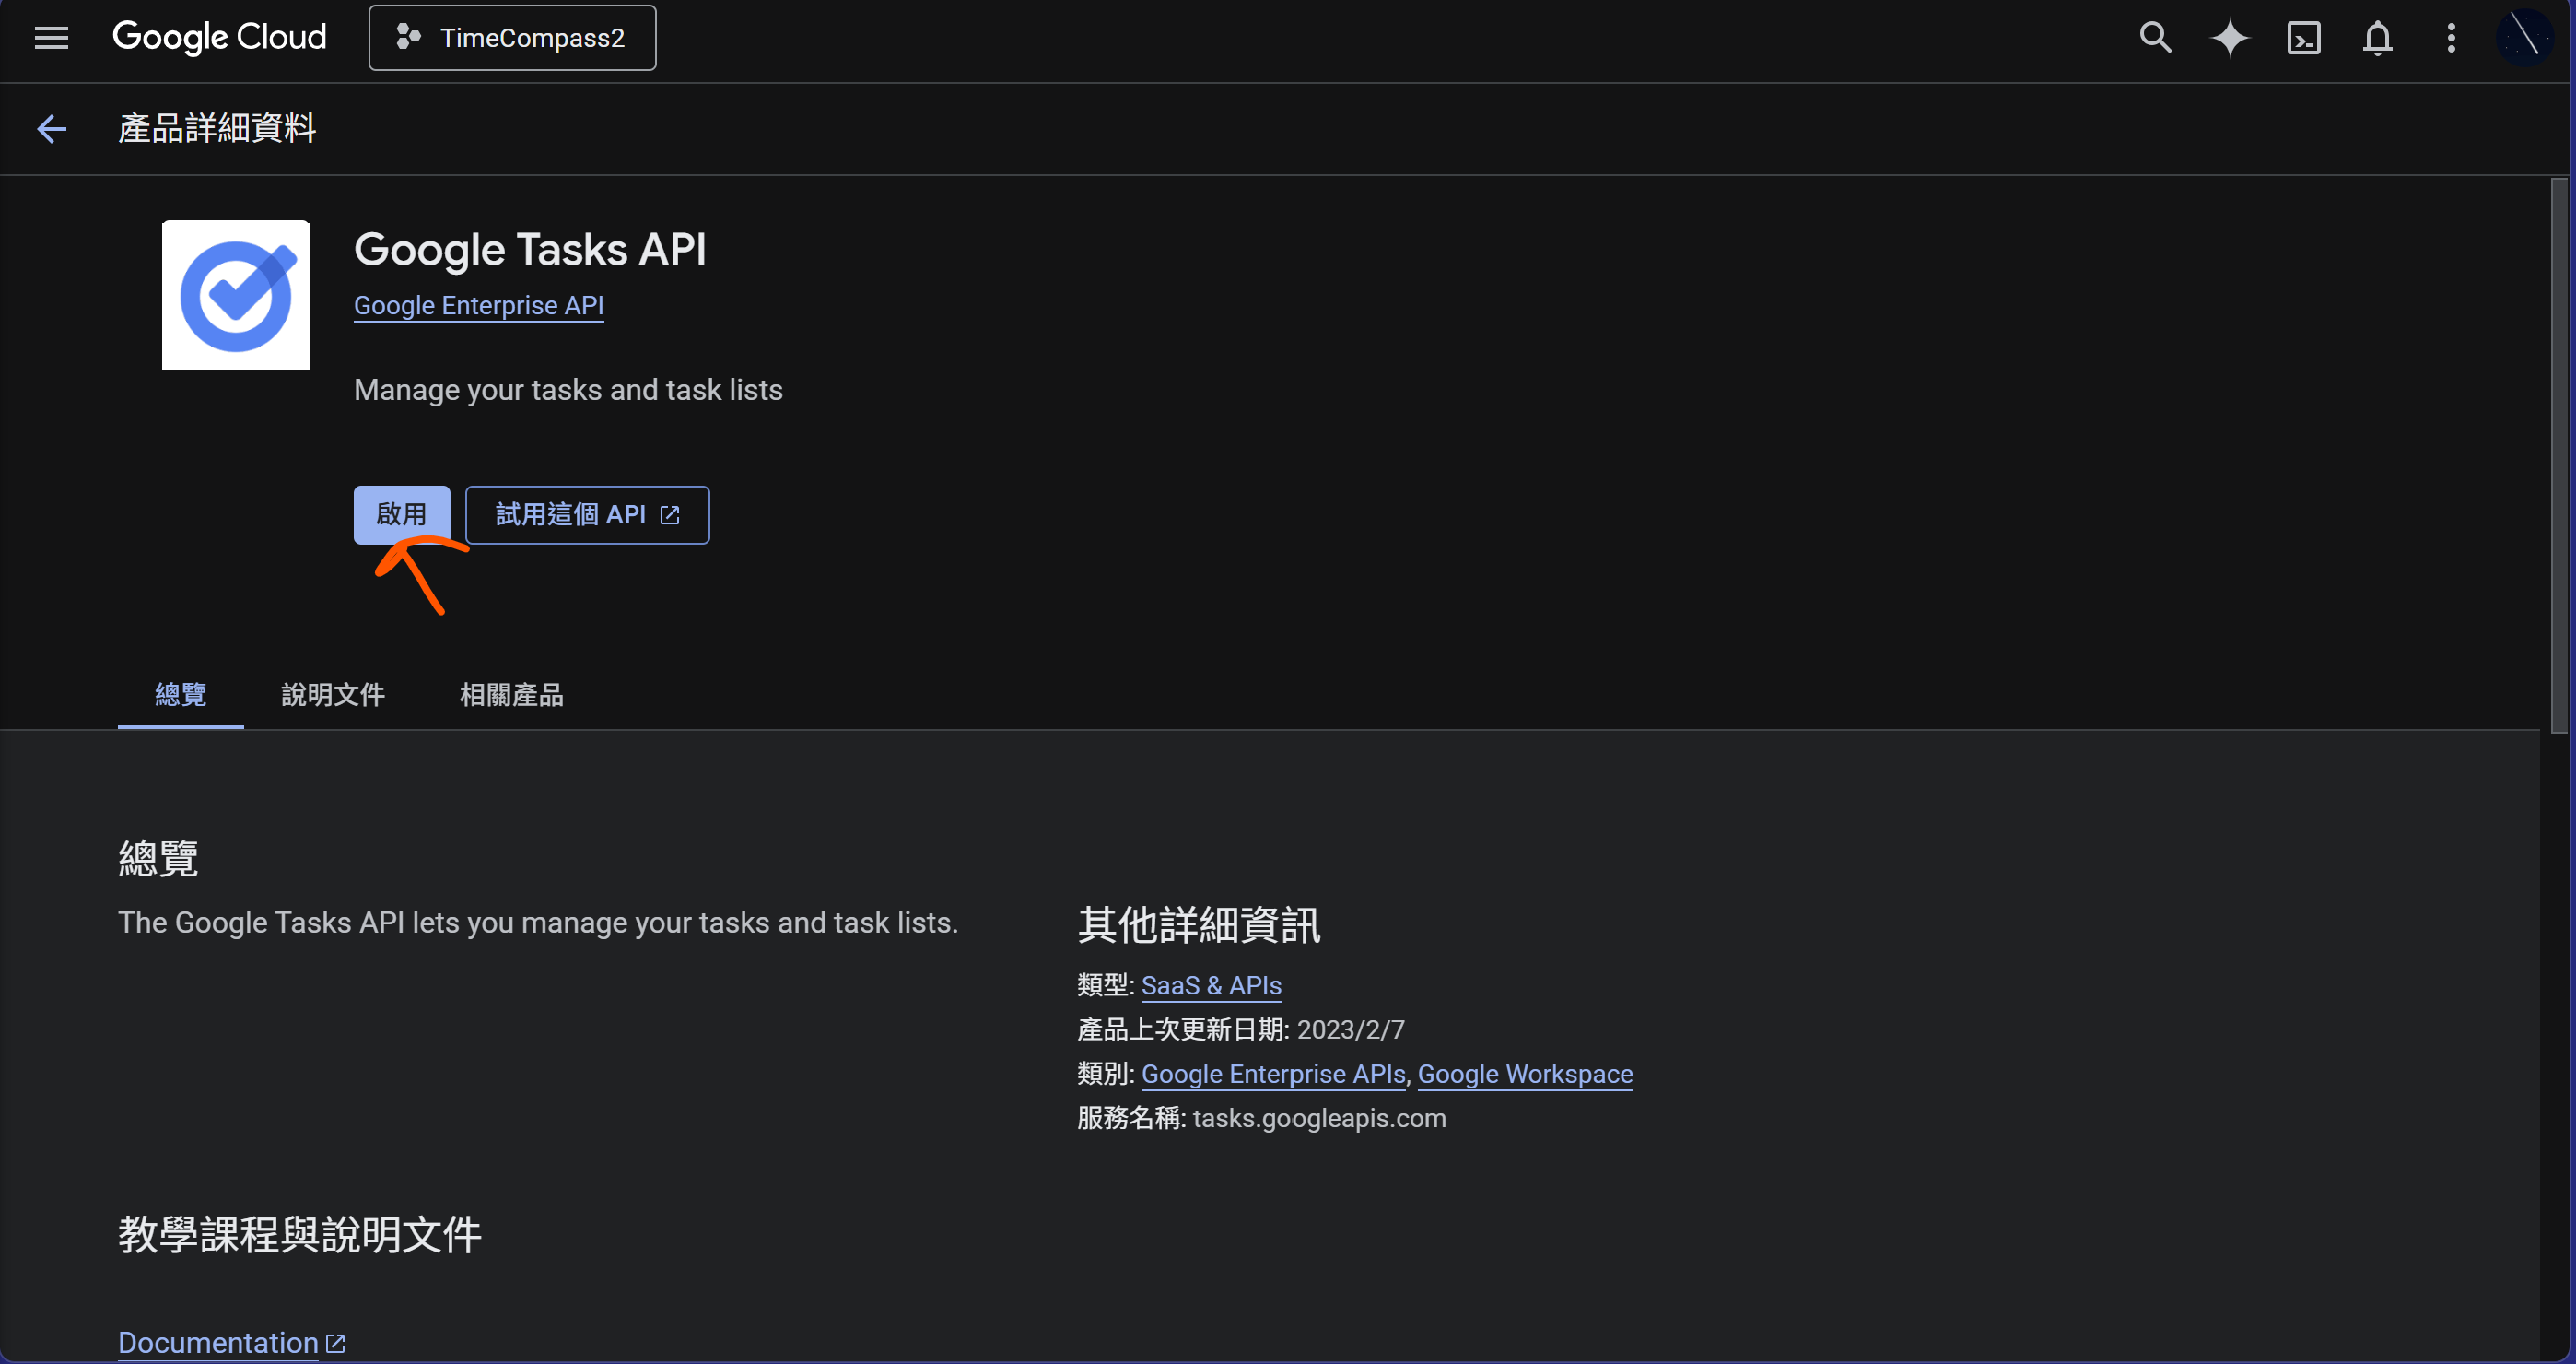Follow the SaaS & APIs type link
Viewport: 2576px width, 1364px height.
pyautogui.click(x=1210, y=985)
